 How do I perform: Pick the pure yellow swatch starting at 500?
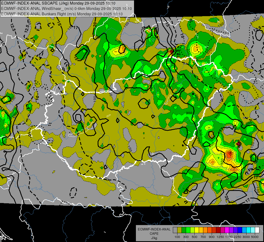point(197,230)
